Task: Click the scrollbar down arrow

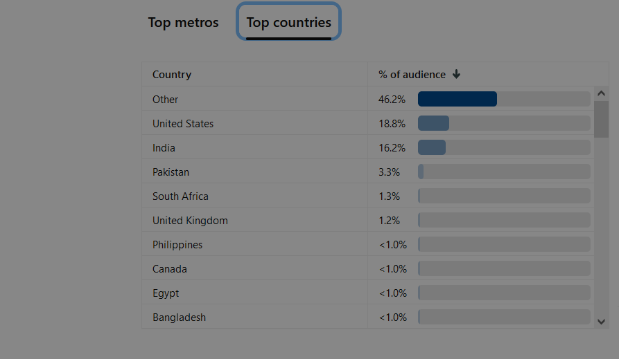Action: click(x=601, y=322)
